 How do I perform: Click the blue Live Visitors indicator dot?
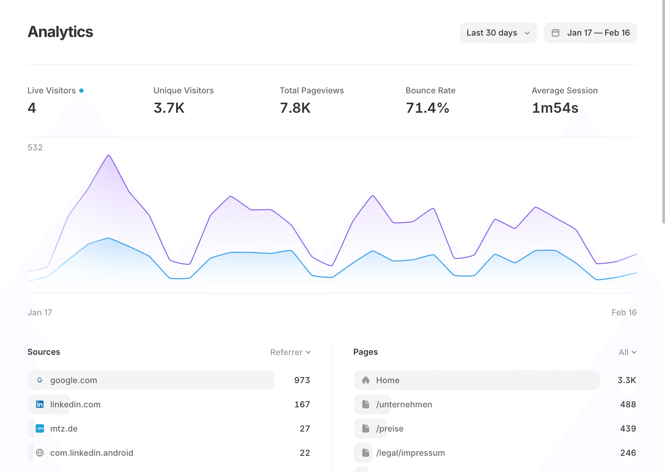point(81,91)
